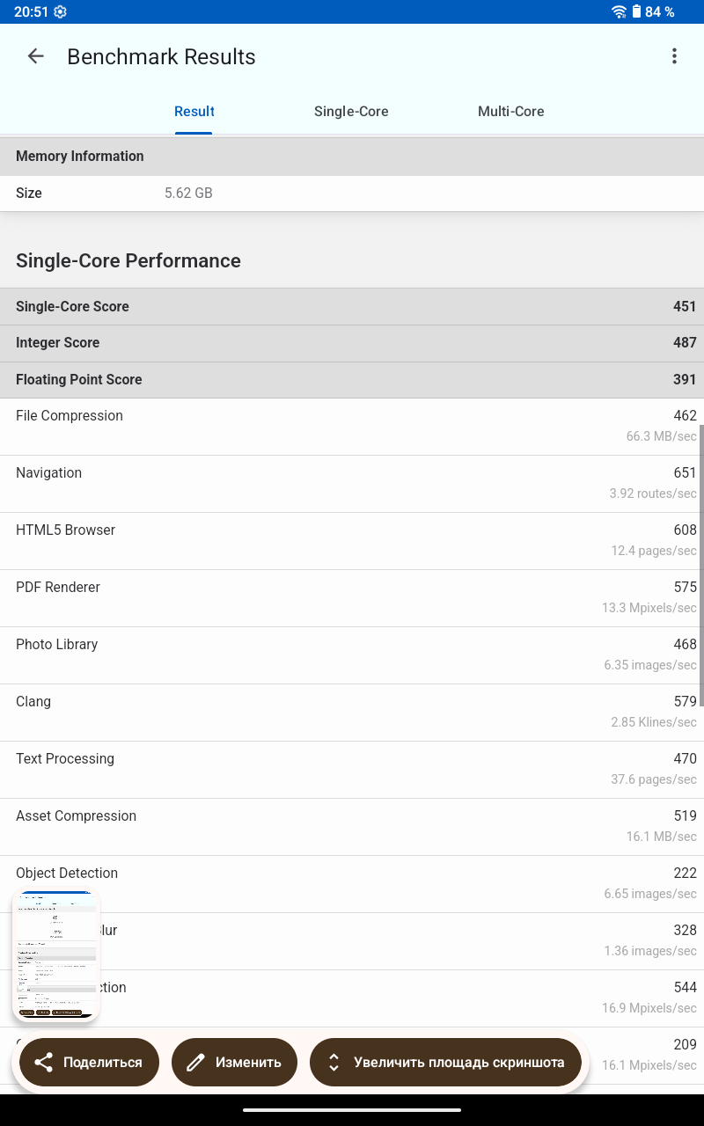704x1126 pixels.
Task: Tap the File Compression result row
Action: coord(352,427)
